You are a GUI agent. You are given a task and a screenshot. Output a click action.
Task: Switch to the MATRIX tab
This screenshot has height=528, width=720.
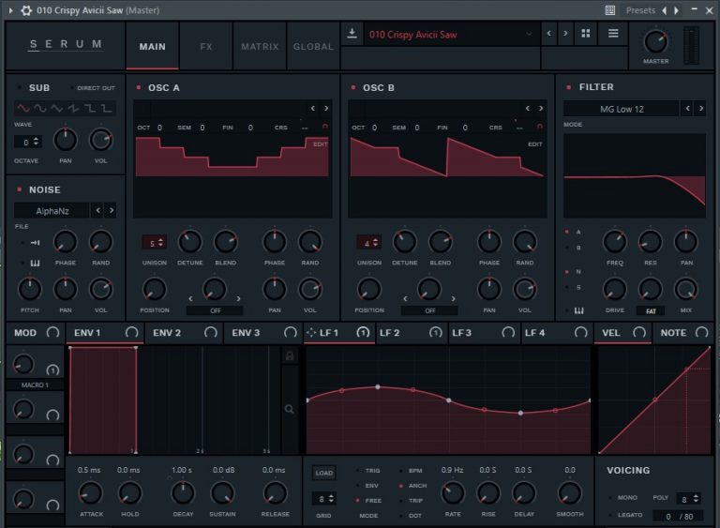coord(260,46)
